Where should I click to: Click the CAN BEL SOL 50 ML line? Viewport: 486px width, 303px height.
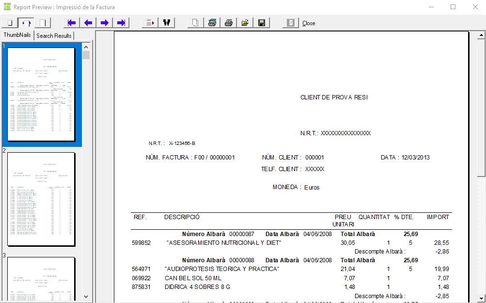(x=193, y=278)
